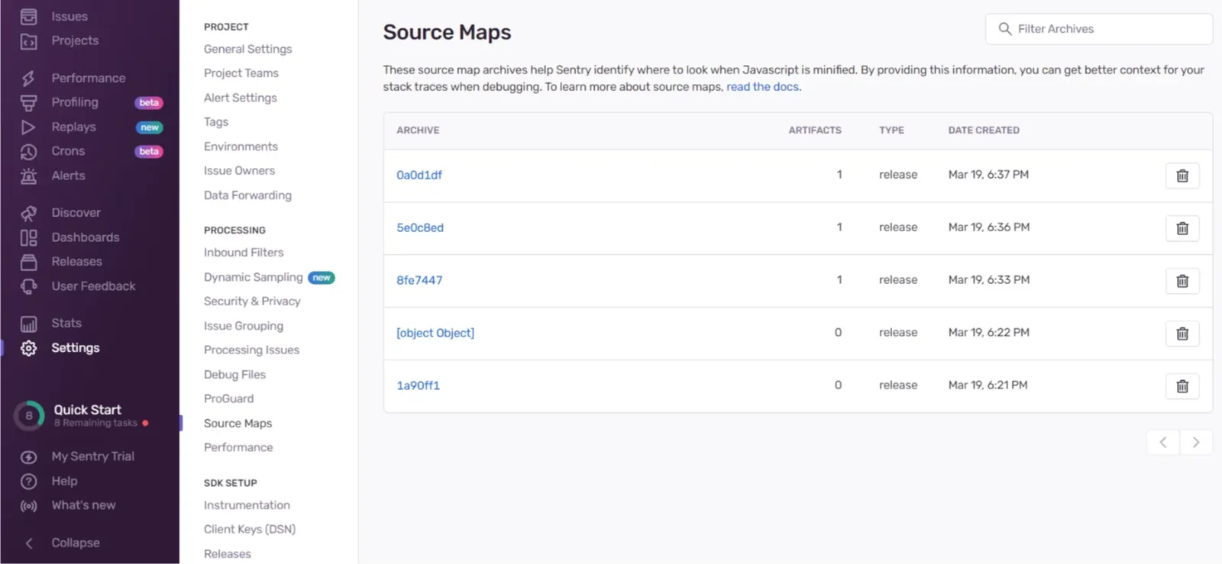Select Inbound Filters under Processing
The image size is (1222, 564).
[244, 253]
